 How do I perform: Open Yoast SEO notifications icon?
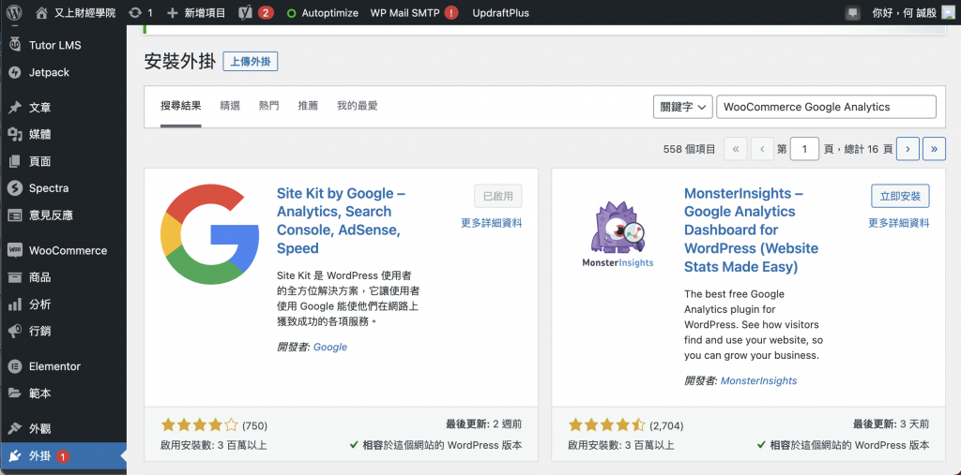click(255, 12)
